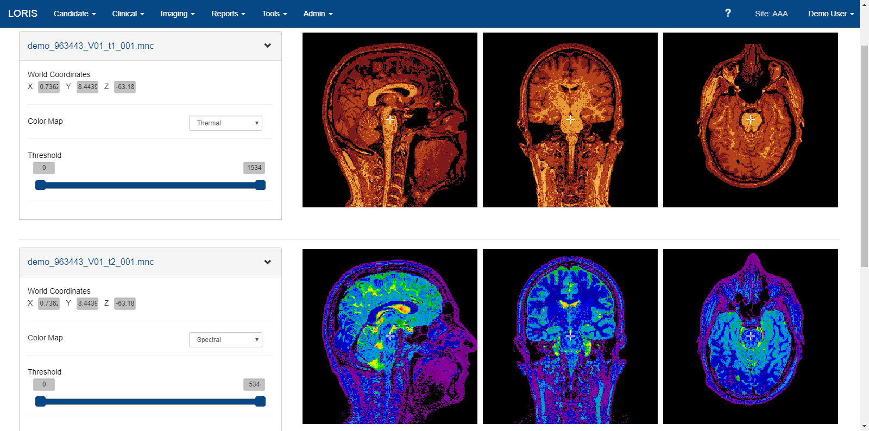Image resolution: width=869 pixels, height=431 pixels.
Task: Click the t2 coronal spectral brain view
Action: tap(570, 337)
